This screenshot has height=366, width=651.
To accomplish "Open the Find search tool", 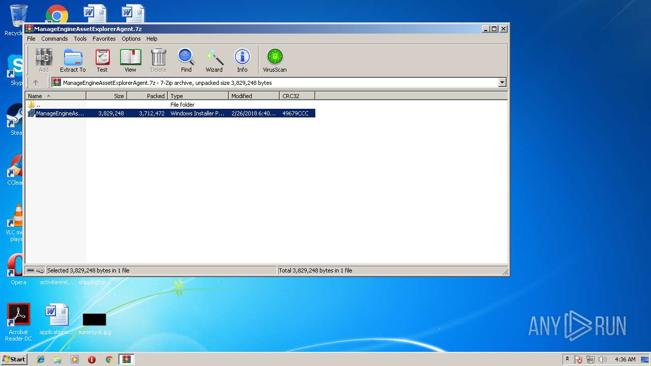I will click(186, 60).
